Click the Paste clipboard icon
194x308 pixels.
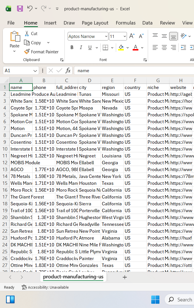coord(15,37)
